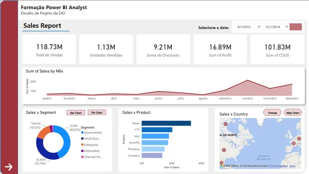Click the Amarilla bar in Sales x Product
The image size is (309, 174).
click(155, 143)
